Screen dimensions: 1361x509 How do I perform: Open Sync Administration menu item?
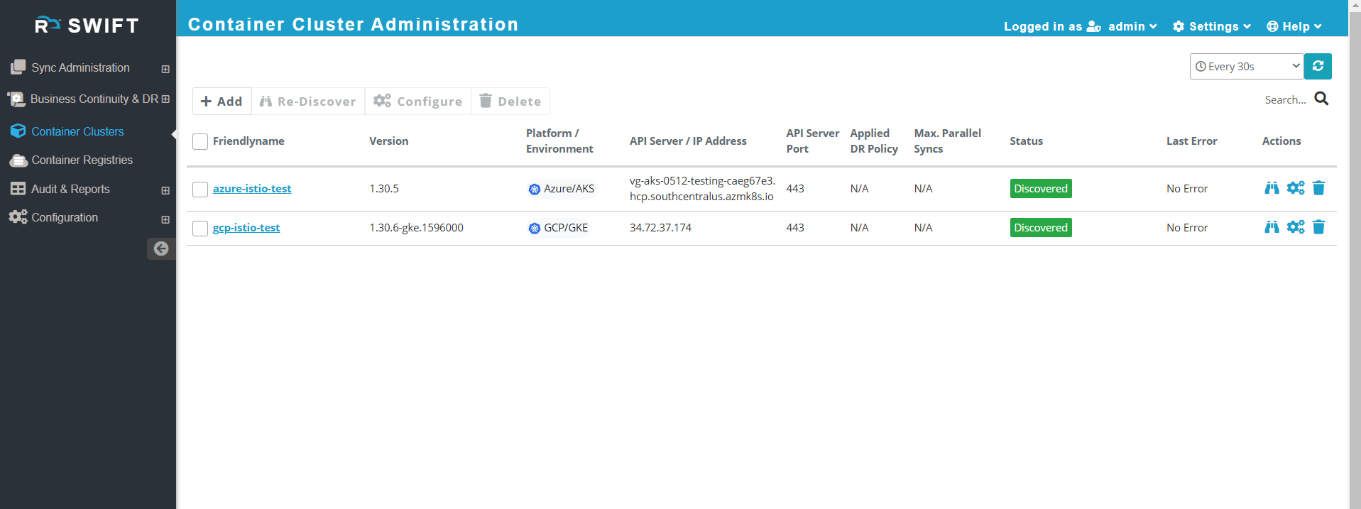point(80,67)
